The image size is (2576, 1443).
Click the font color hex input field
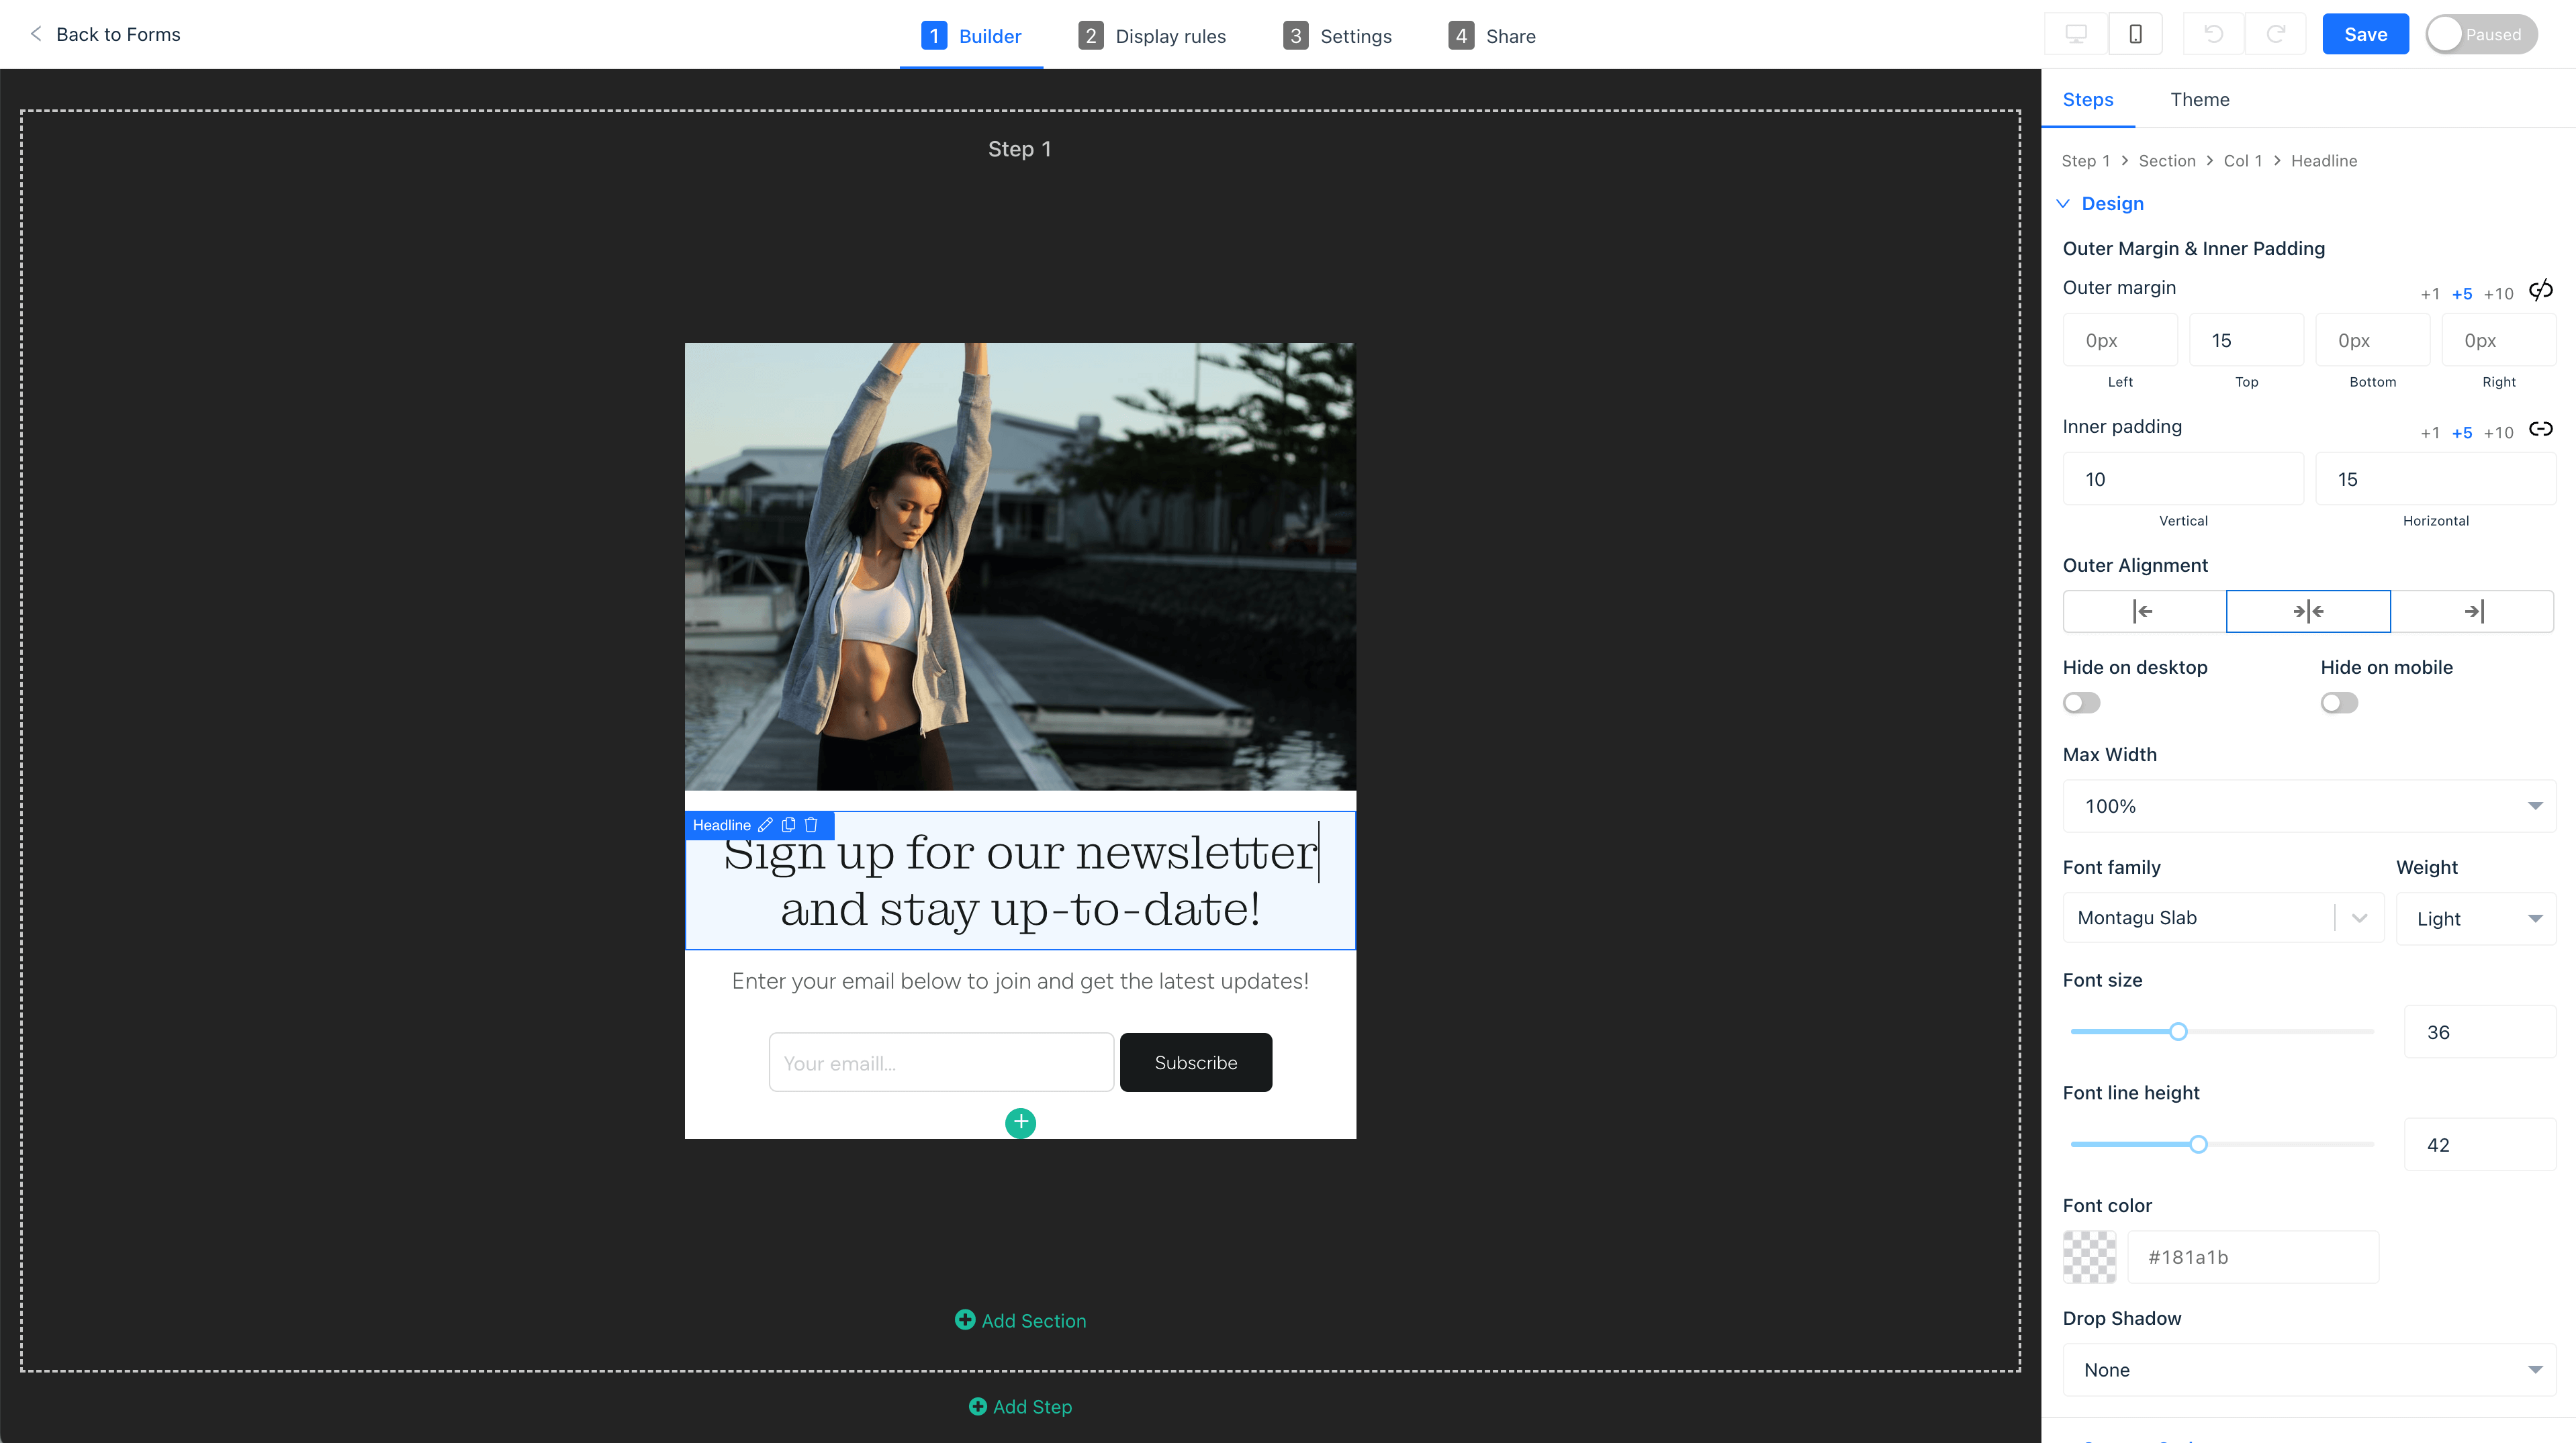[x=2253, y=1257]
